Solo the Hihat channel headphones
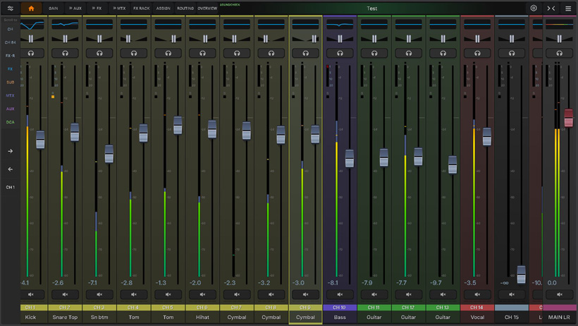 (x=202, y=53)
